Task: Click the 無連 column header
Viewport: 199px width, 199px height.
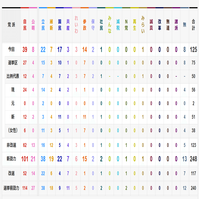Action: click(x=168, y=25)
